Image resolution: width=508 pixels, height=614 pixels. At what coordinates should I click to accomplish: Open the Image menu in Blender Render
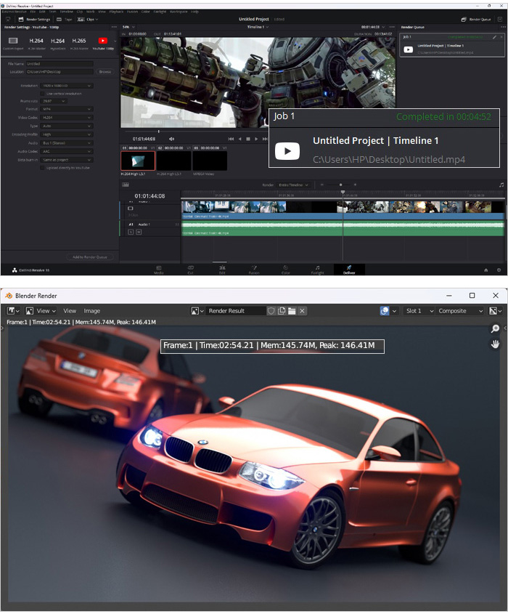click(92, 310)
